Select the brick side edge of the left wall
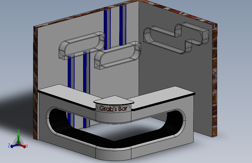The height and width of the screenshot is (163, 252). (x=35, y=83)
